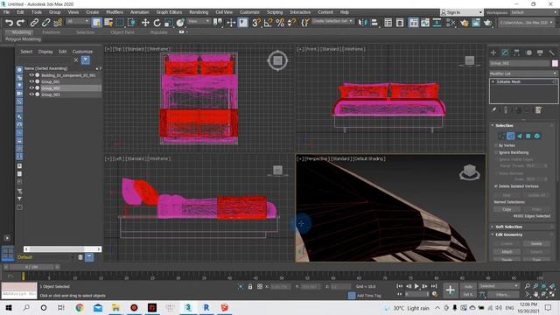Uncheck Delete Isolated Vertices checkbox
The image size is (560, 315).
pos(496,186)
